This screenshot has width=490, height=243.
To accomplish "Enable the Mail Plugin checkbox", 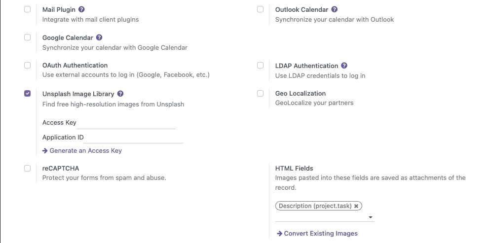I will coord(28,9).
